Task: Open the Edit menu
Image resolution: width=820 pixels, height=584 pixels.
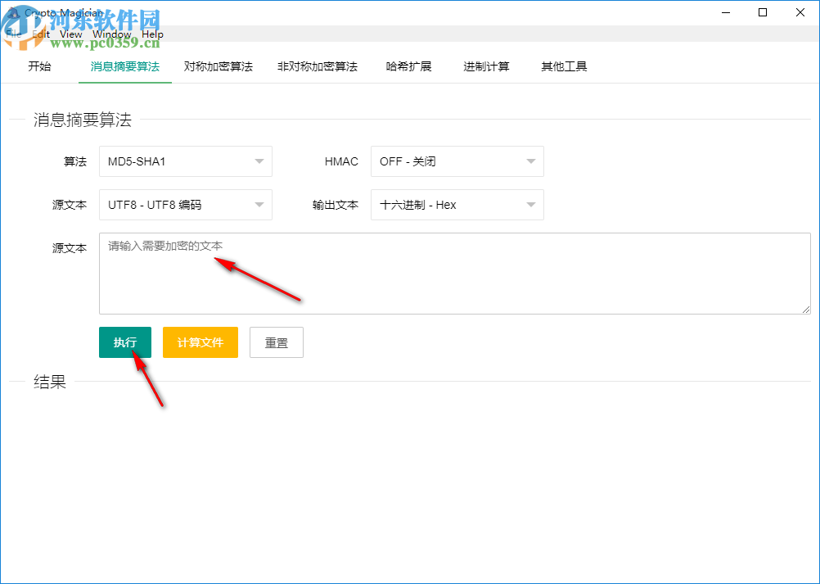Action: pyautogui.click(x=40, y=34)
